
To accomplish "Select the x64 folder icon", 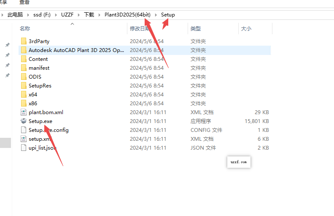I will point(24,94).
